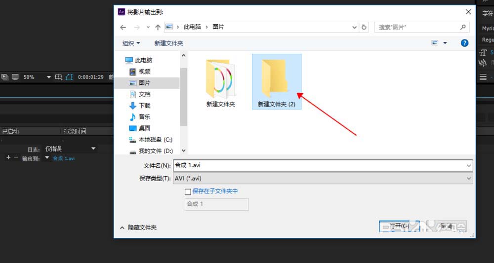
Task: Click the 合成 1 subfolder name field
Action: (x=216, y=204)
